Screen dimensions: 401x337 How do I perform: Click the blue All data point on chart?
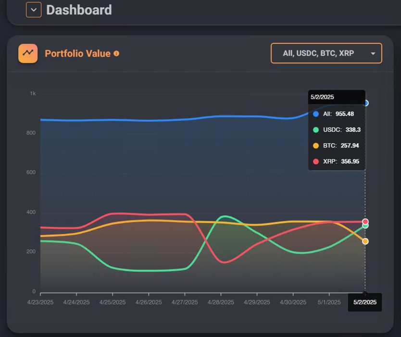(366, 103)
